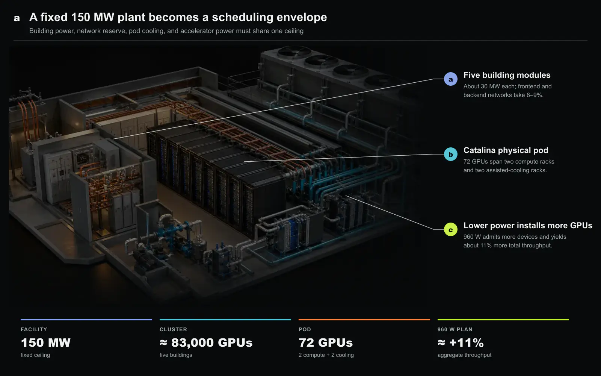Click the 'five buildings' caption

(176, 355)
